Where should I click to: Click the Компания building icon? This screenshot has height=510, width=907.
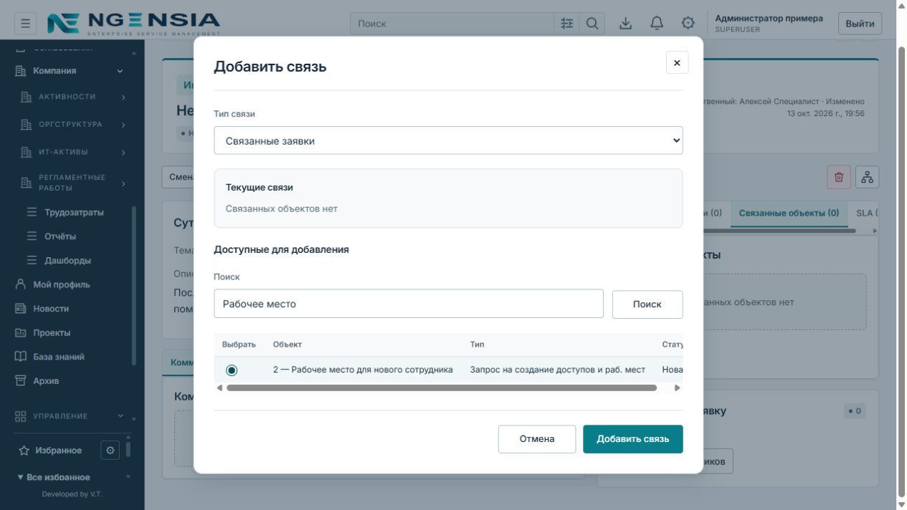[x=21, y=71]
